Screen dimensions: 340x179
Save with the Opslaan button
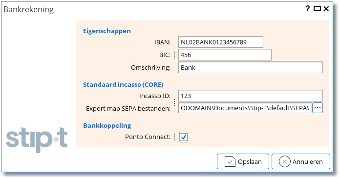[243, 161]
